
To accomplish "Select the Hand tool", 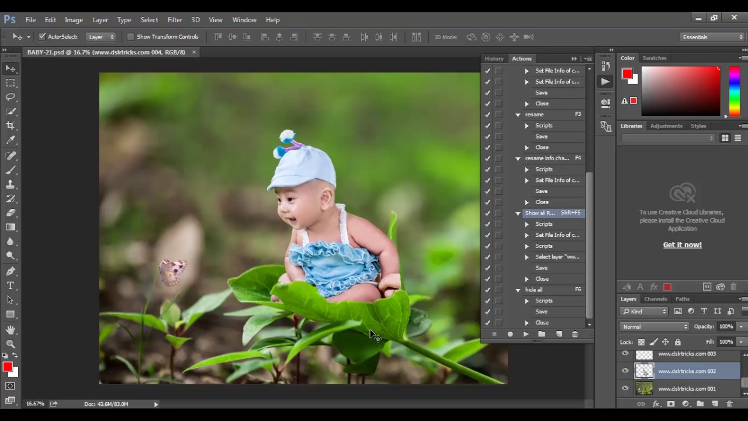I will pyautogui.click(x=11, y=330).
